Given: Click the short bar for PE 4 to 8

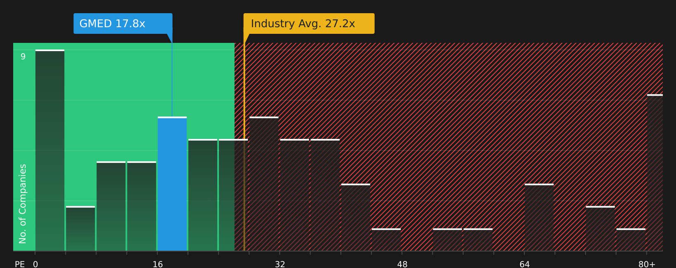Looking at the screenshot, I should pyautogui.click(x=80, y=228).
